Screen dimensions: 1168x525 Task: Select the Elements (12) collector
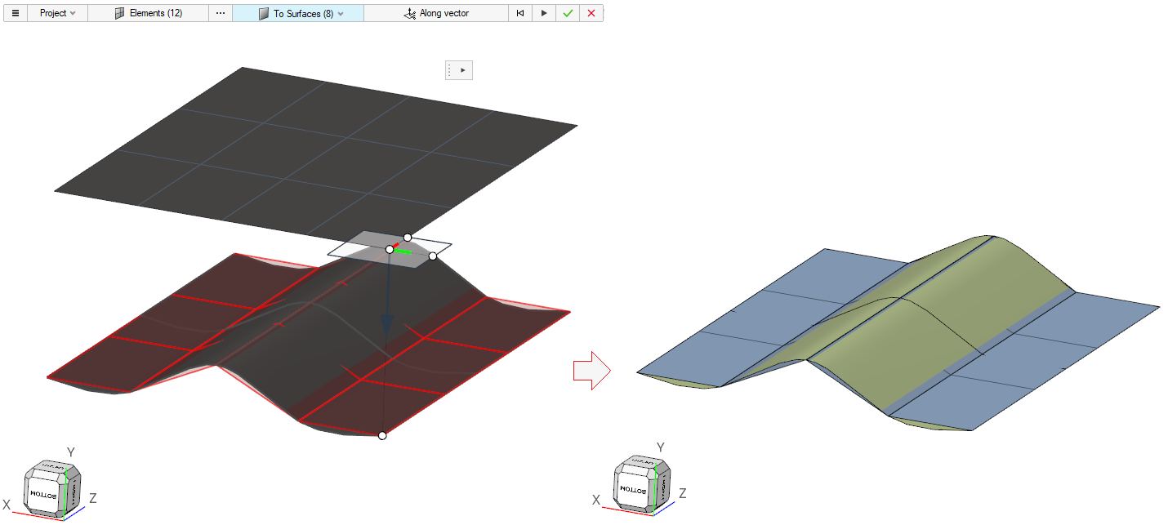click(148, 13)
